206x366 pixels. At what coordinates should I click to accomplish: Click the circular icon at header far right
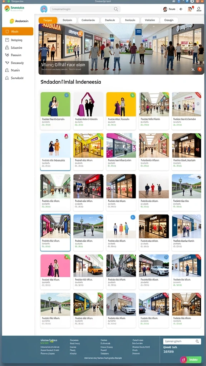click(199, 9)
